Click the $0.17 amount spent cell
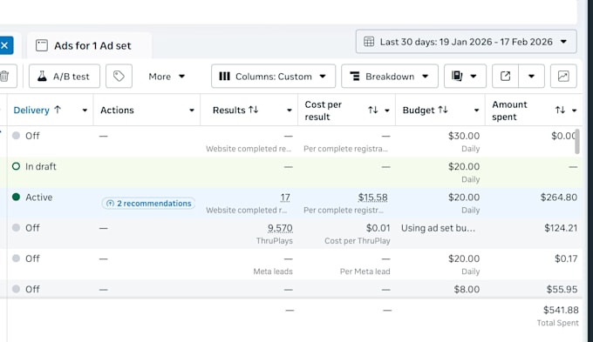 pos(566,258)
